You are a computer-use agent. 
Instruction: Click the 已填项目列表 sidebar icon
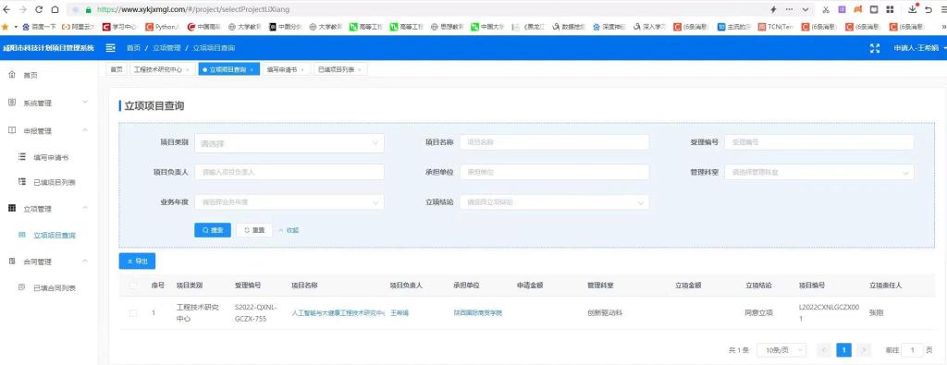[x=22, y=181]
